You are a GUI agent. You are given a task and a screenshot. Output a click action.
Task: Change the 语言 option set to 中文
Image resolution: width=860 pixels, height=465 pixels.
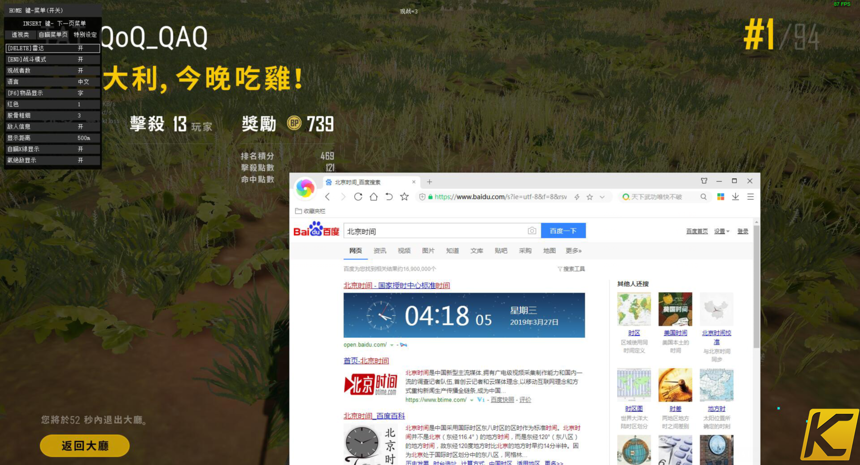click(x=52, y=82)
